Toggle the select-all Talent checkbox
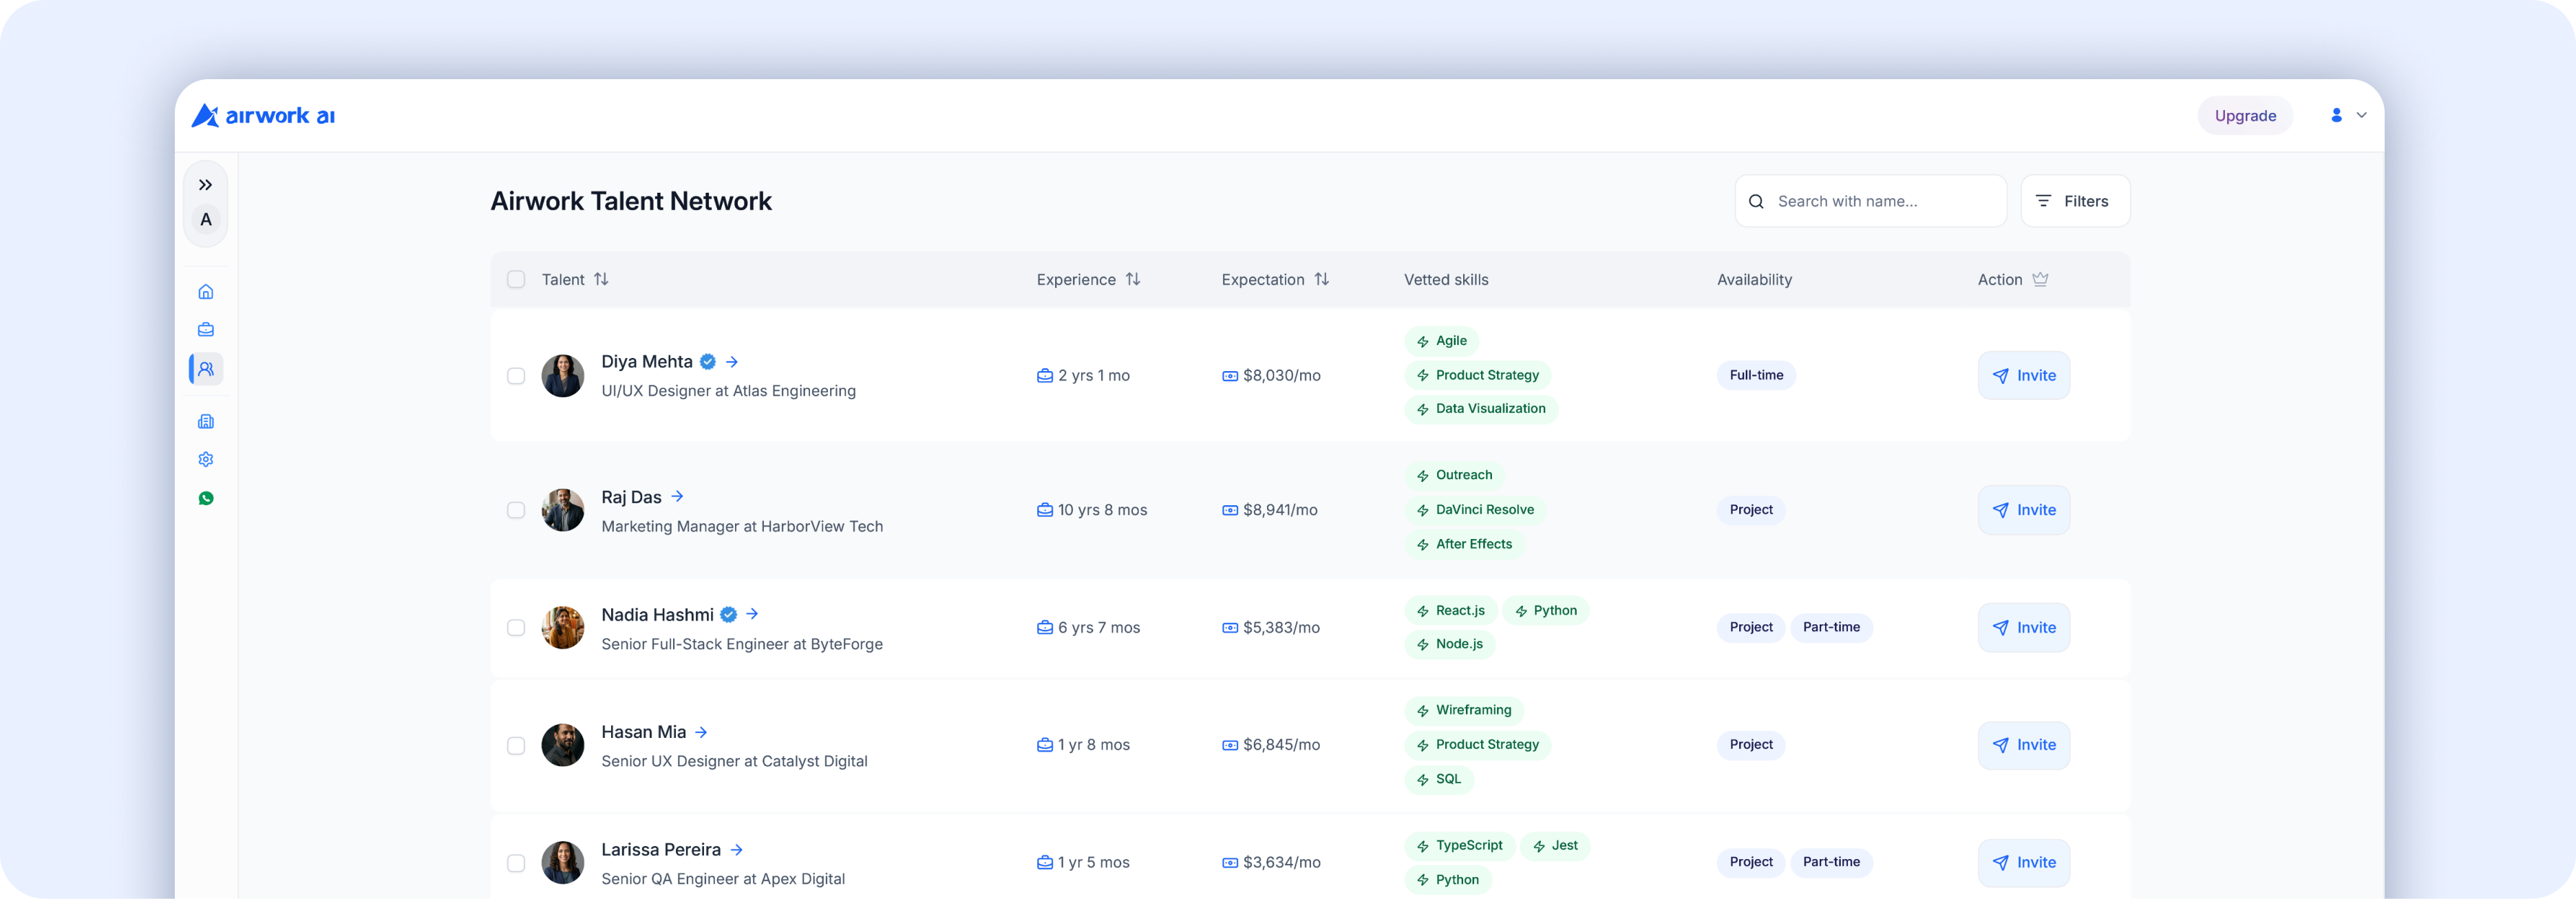 tap(516, 280)
